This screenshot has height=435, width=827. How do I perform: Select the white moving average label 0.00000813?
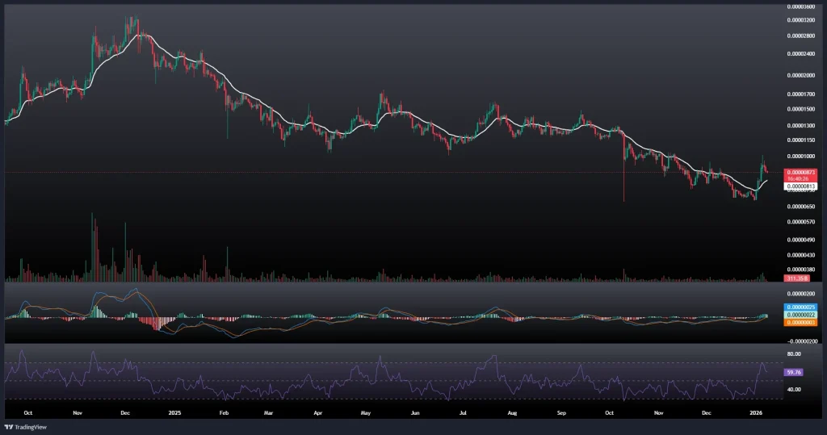point(801,186)
